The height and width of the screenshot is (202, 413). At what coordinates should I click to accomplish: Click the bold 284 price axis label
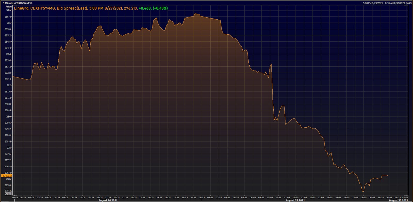click(x=9, y=54)
